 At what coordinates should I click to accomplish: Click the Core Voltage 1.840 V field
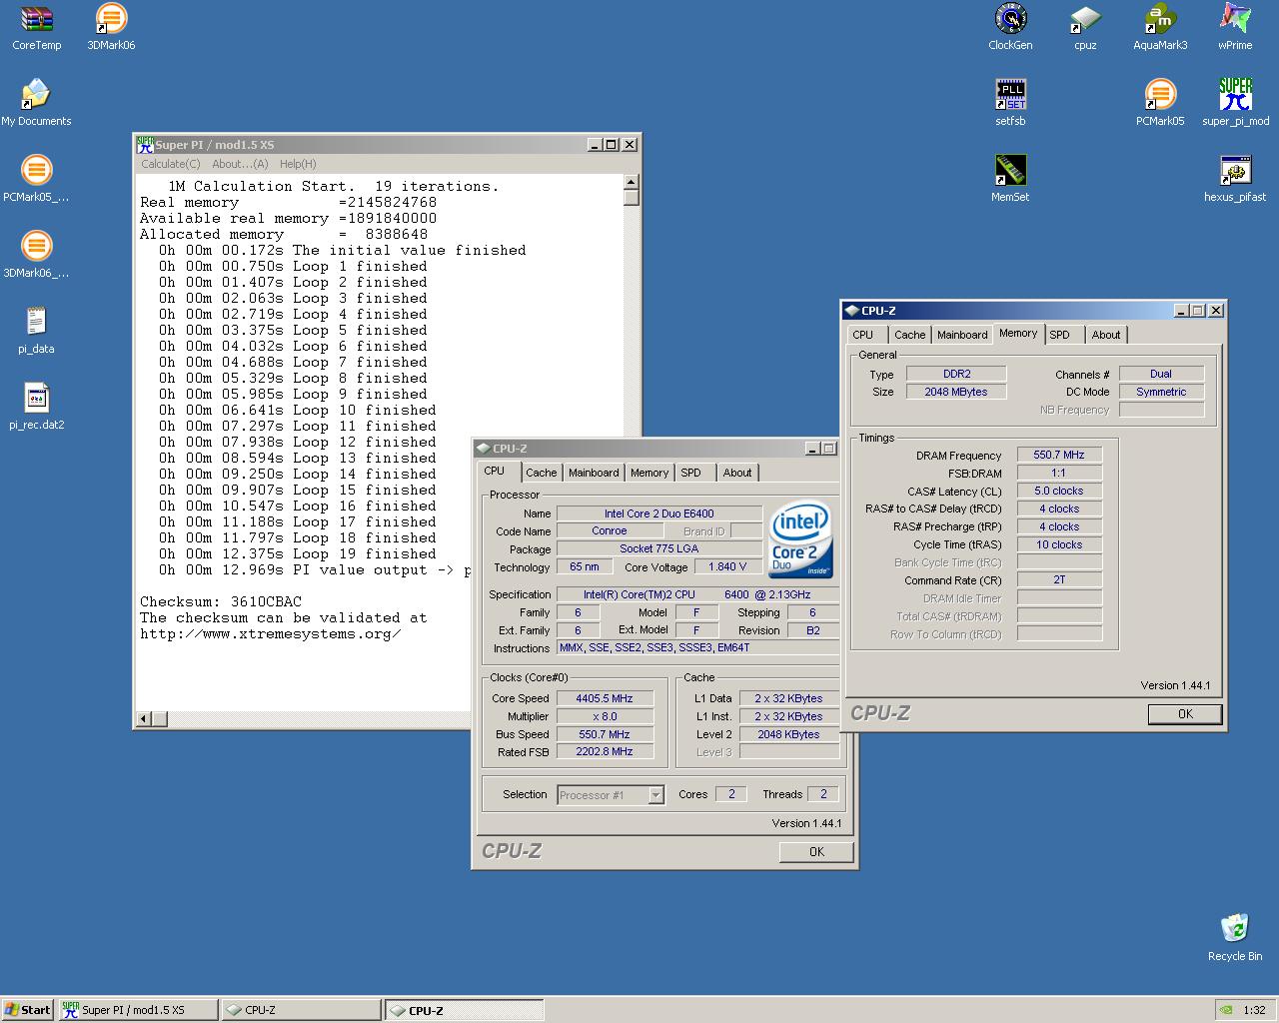pos(727,566)
